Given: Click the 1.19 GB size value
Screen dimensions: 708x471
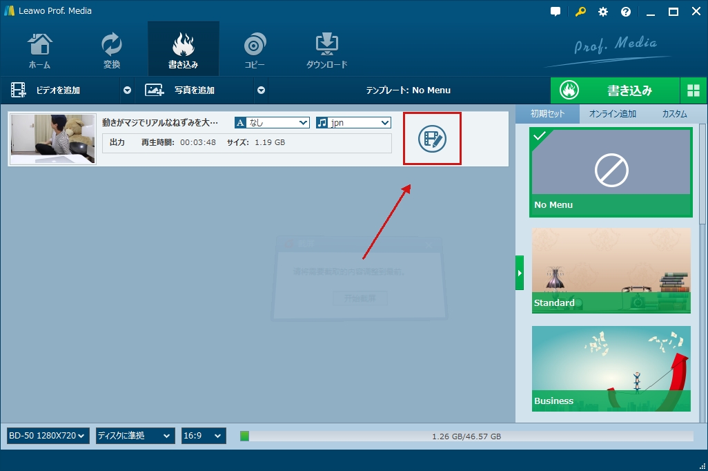Looking at the screenshot, I should click(270, 142).
